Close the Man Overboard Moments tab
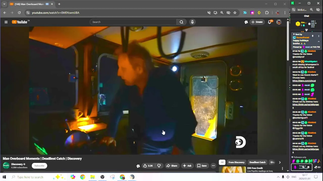The image size is (323, 181). 52,4
